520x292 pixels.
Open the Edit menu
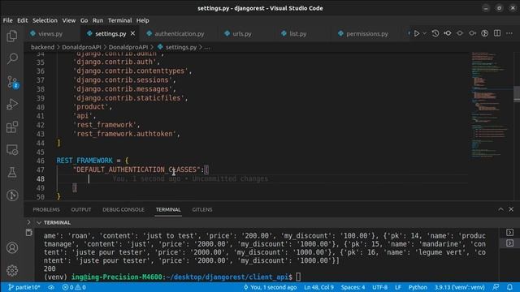point(22,20)
